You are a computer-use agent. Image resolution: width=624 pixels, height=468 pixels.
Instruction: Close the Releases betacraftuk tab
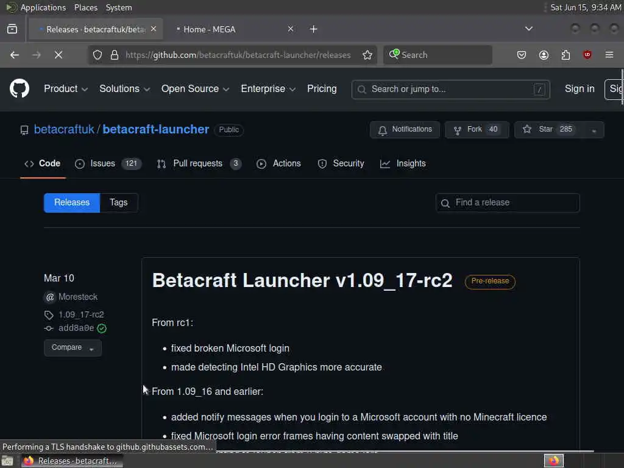point(154,29)
